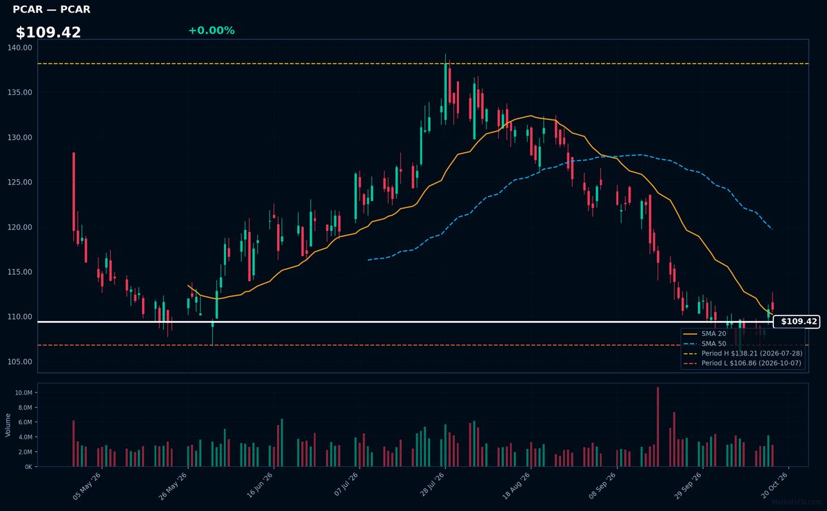Select the 05 May '26 date label
This screenshot has height=511, width=827.
(x=87, y=486)
